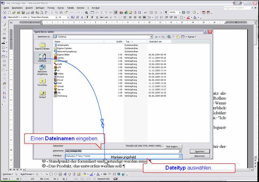Click the Search the Web icon
This screenshot has height=182, width=259.
(169, 36)
